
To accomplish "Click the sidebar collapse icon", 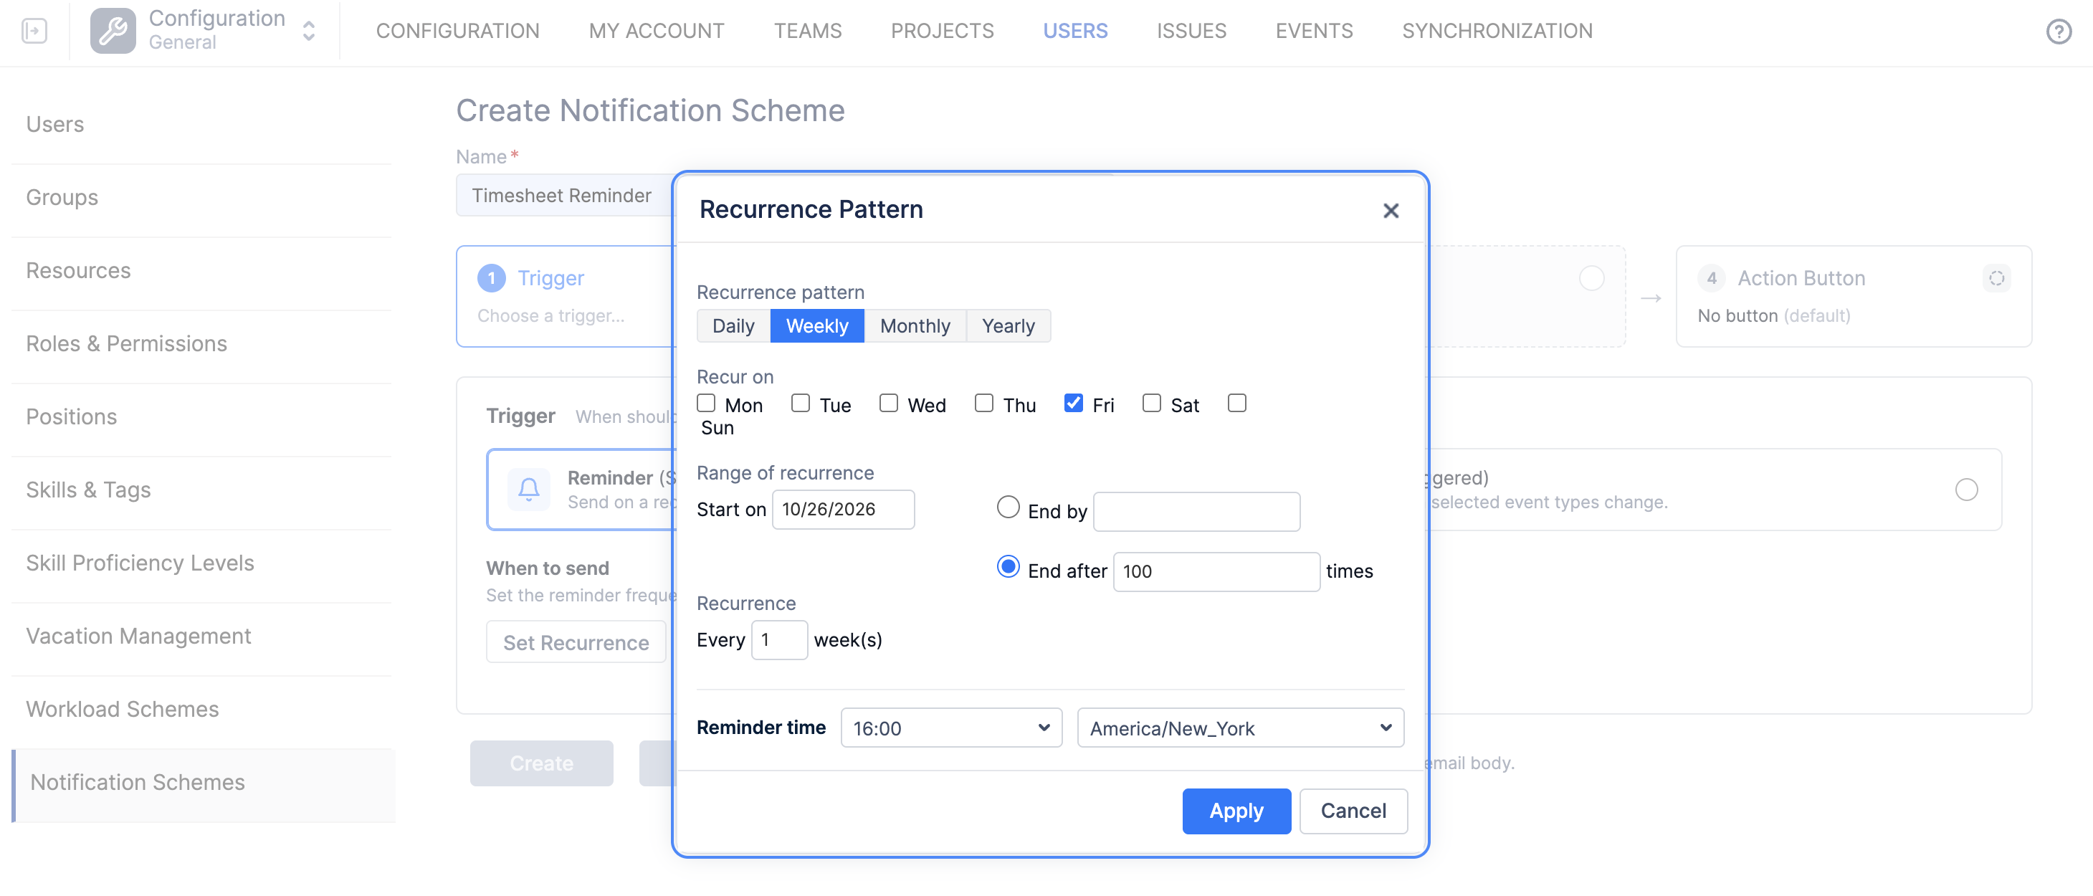I will 34,31.
